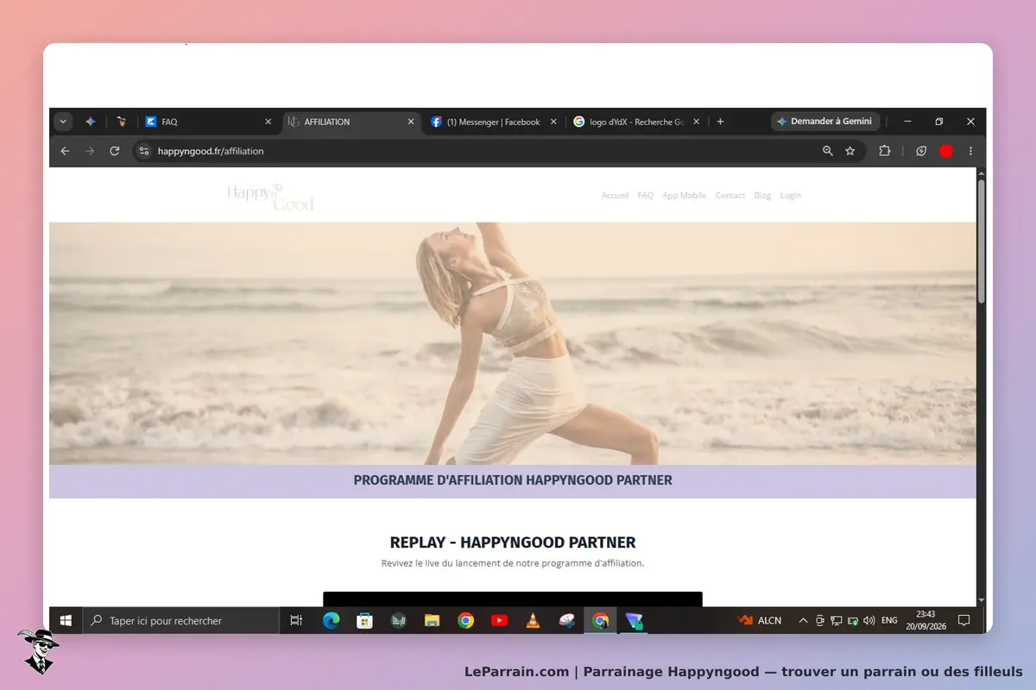
Task: Click the Login navigation link
Action: (790, 196)
